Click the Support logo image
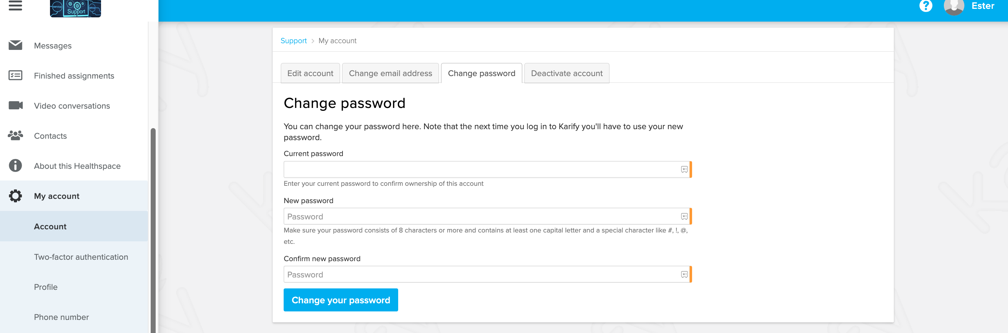Viewport: 1008px width, 333px height. tap(76, 8)
